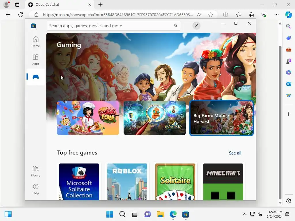Click the lock site information icon
The height and width of the screenshot is (221, 295).
tap(36, 15)
